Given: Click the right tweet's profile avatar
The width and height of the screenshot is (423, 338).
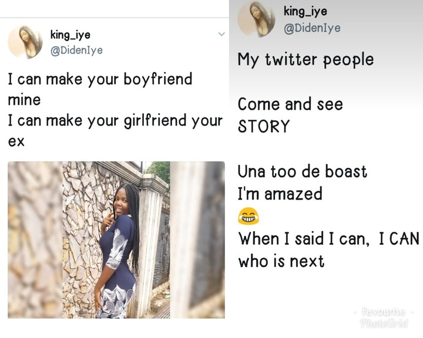Looking at the screenshot, I should (256, 19).
